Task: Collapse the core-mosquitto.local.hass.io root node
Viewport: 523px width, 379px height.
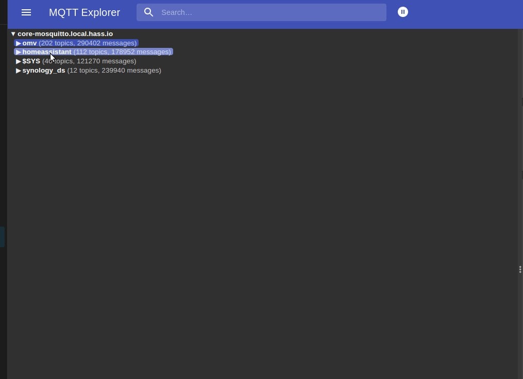Action: tap(13, 33)
